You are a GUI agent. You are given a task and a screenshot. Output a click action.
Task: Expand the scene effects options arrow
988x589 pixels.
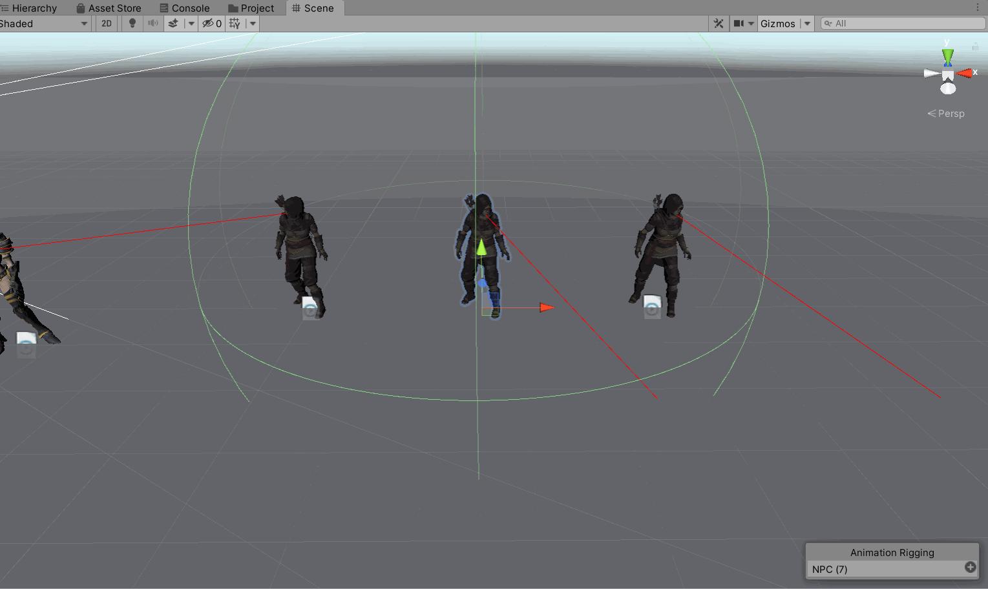[191, 23]
